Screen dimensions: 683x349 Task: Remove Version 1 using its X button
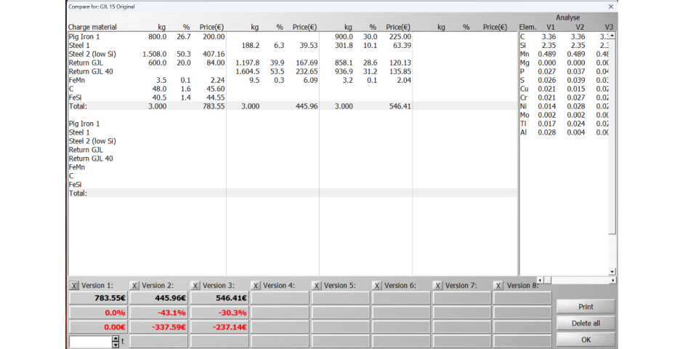[x=73, y=286]
